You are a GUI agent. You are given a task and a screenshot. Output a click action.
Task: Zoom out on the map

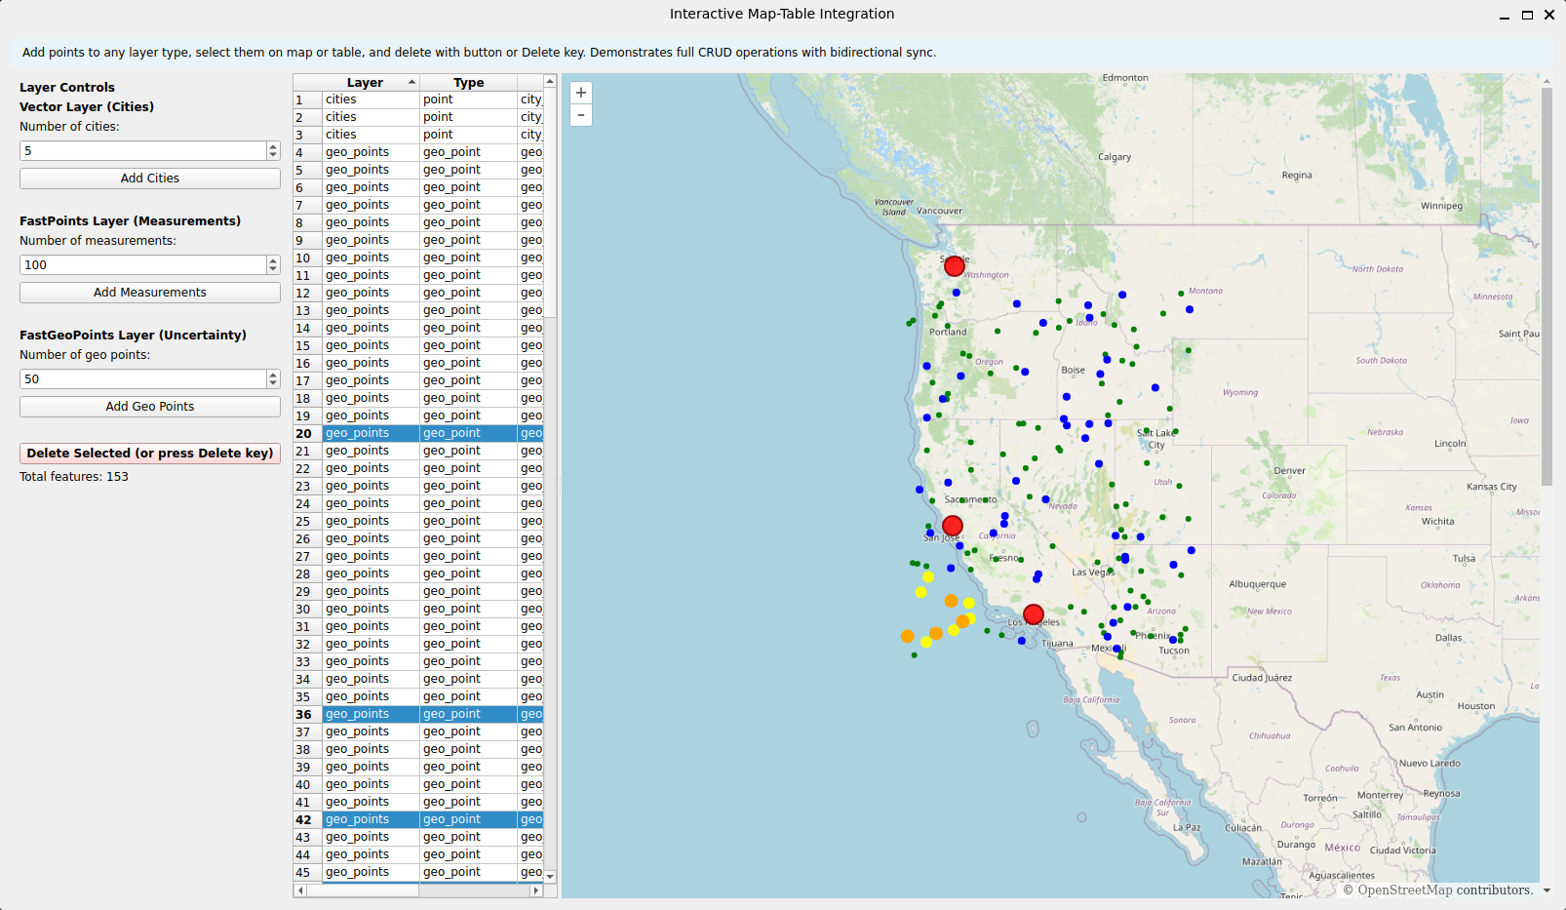pyautogui.click(x=581, y=115)
